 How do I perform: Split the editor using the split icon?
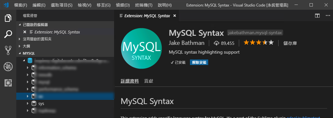point(317,16)
